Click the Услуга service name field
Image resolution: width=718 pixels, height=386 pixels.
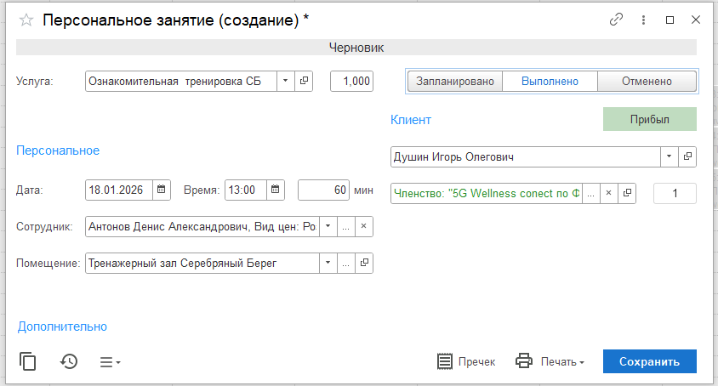click(x=181, y=81)
